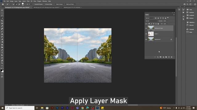Select the History Brush tool
Viewport: 197px width, 110px height.
pyautogui.click(x=2, y=37)
